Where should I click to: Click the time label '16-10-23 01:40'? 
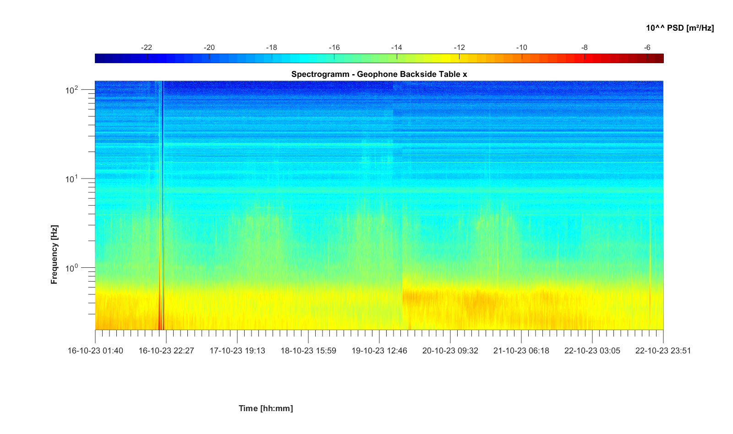pos(95,351)
